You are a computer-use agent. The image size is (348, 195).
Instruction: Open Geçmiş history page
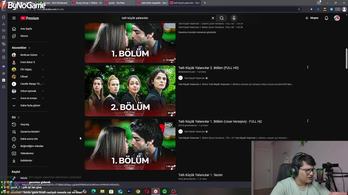[x=24, y=124]
